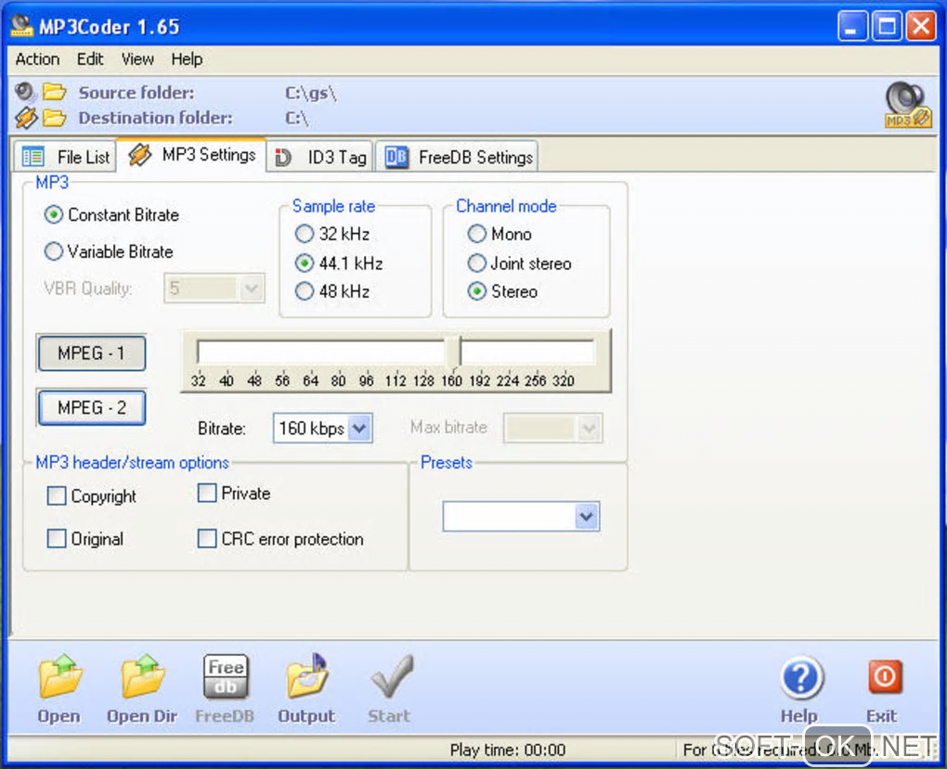Select the MP3 Settings tab

[x=191, y=155]
